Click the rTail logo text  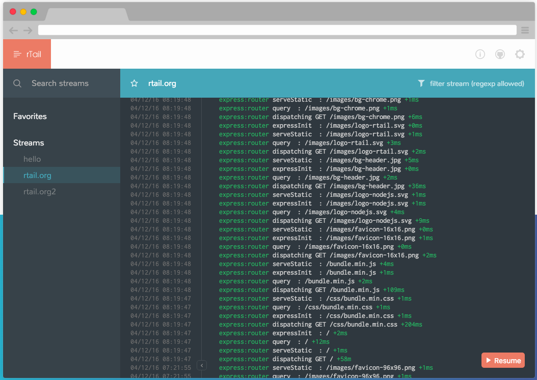pyautogui.click(x=34, y=54)
